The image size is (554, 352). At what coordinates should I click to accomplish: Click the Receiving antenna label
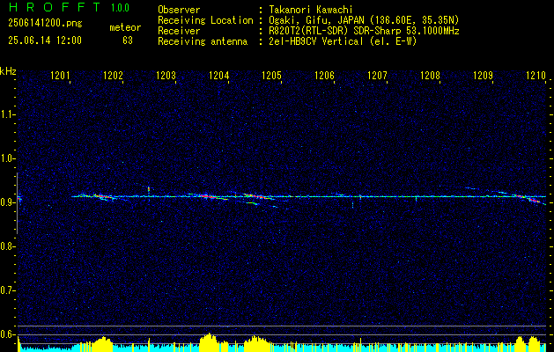point(203,41)
